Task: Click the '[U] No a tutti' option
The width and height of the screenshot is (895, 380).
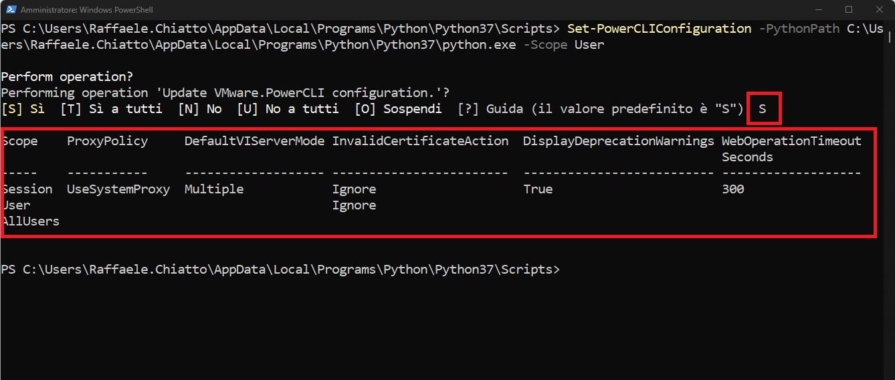Action: 288,109
